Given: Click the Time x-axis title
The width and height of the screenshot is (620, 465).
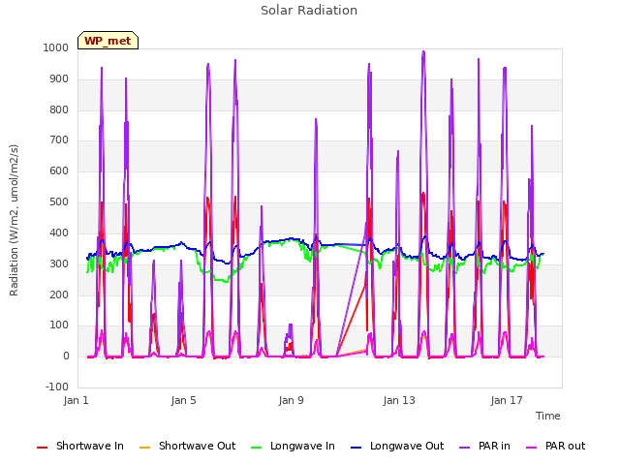Looking at the screenshot, I should click(x=547, y=416).
